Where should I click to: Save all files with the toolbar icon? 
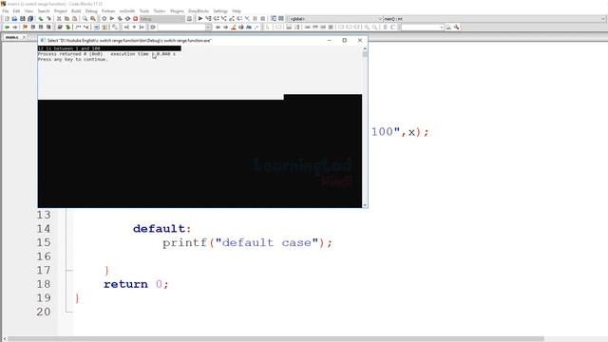(x=30, y=19)
